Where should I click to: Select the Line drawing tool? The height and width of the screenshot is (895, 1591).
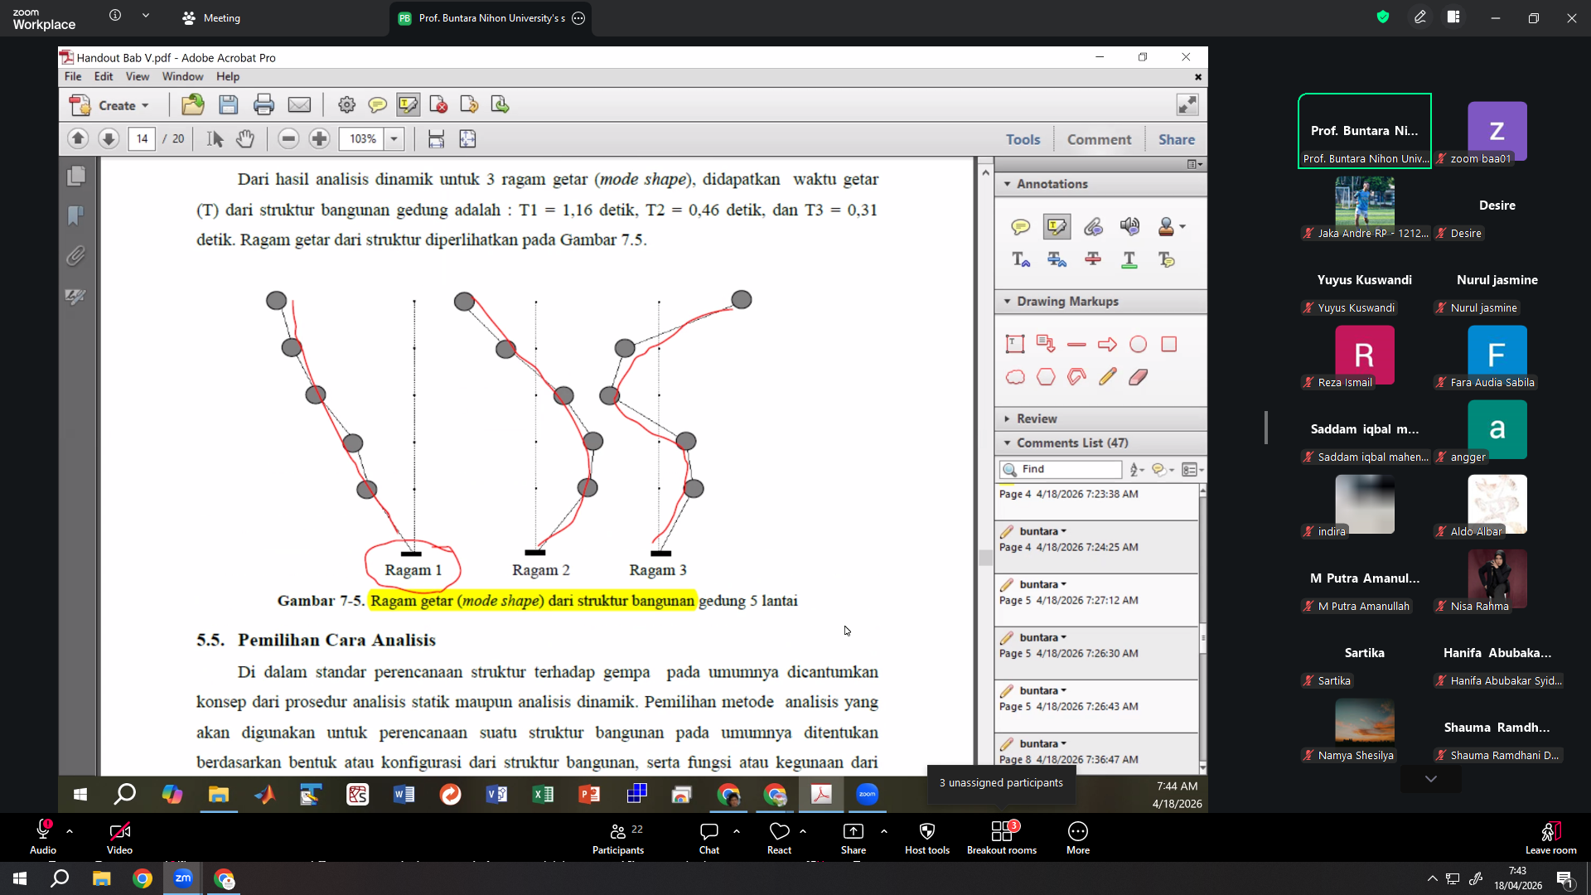(x=1076, y=344)
